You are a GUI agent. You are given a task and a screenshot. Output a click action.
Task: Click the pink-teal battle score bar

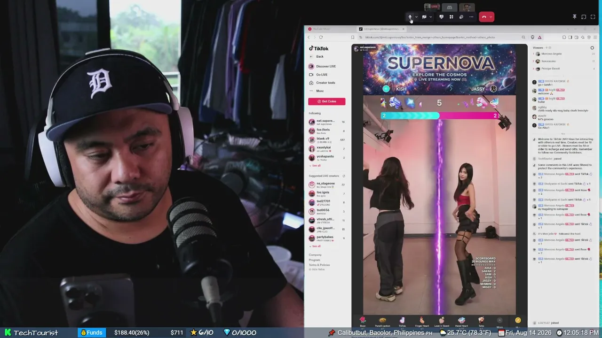pyautogui.click(x=439, y=115)
